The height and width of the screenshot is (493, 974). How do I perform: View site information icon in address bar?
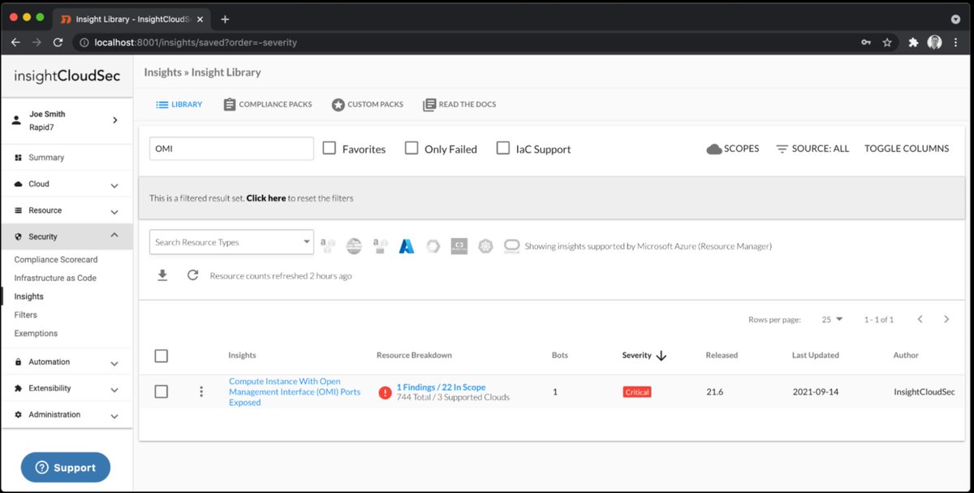click(x=84, y=42)
